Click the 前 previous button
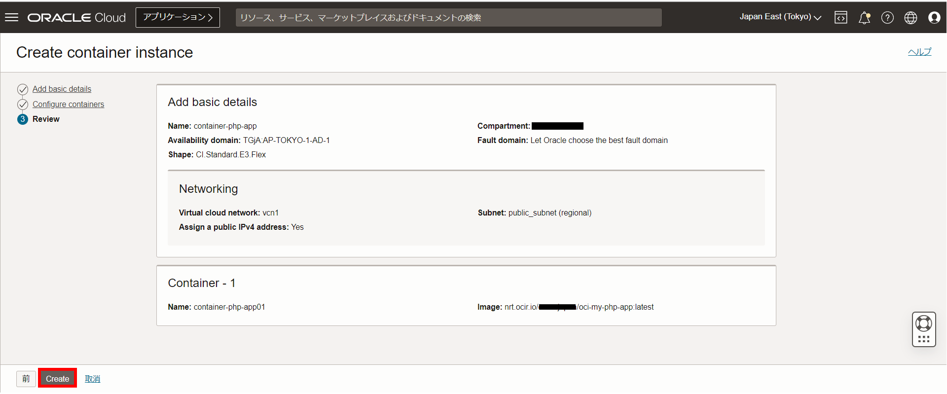The height and width of the screenshot is (394, 947). [26, 379]
